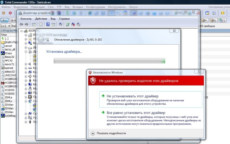
Task: Select the [InsDrvTer folder in file list
Action: point(8,42)
